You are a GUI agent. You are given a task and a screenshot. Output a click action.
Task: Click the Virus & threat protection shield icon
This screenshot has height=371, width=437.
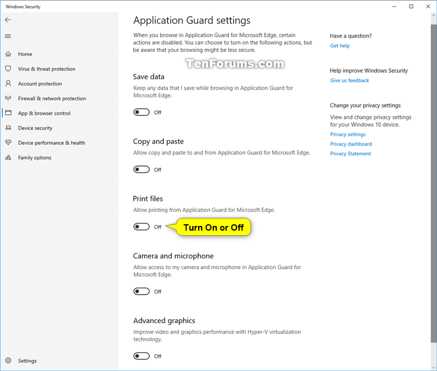tap(8, 69)
